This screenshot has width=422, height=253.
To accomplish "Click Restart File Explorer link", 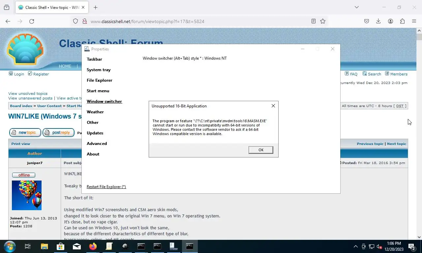I will [106, 187].
